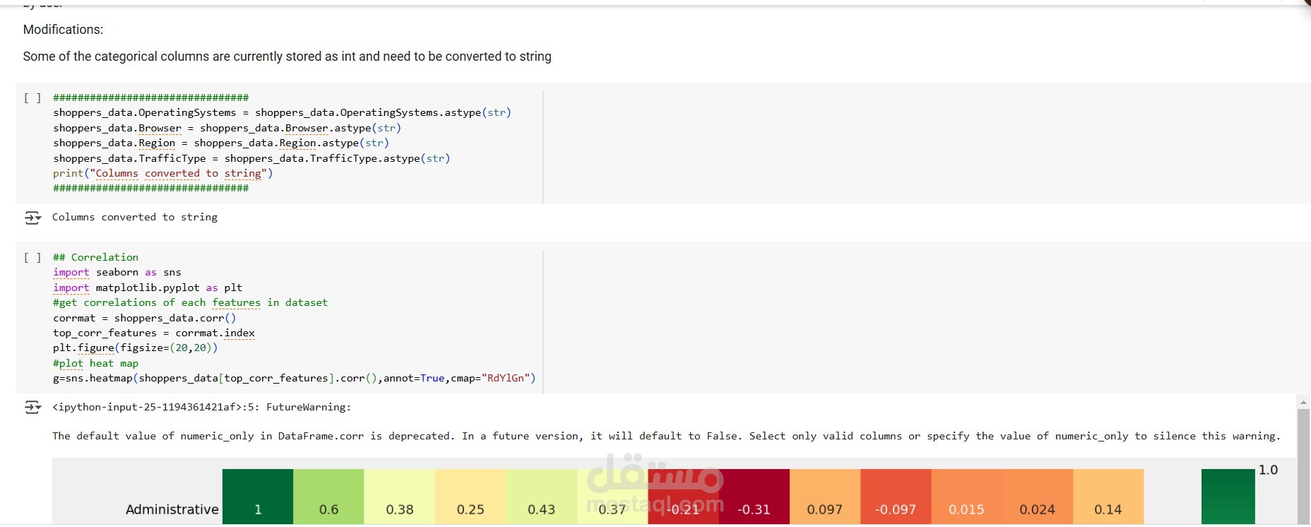Click the Browser.astype(str) code line
Viewport: 1311px width, 527px height.
pyautogui.click(x=227, y=129)
